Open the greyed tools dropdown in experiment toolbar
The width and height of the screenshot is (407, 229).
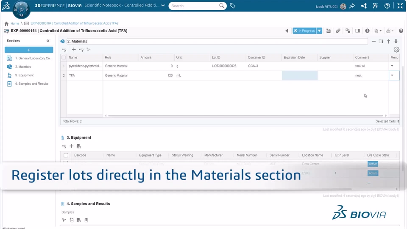(x=390, y=31)
